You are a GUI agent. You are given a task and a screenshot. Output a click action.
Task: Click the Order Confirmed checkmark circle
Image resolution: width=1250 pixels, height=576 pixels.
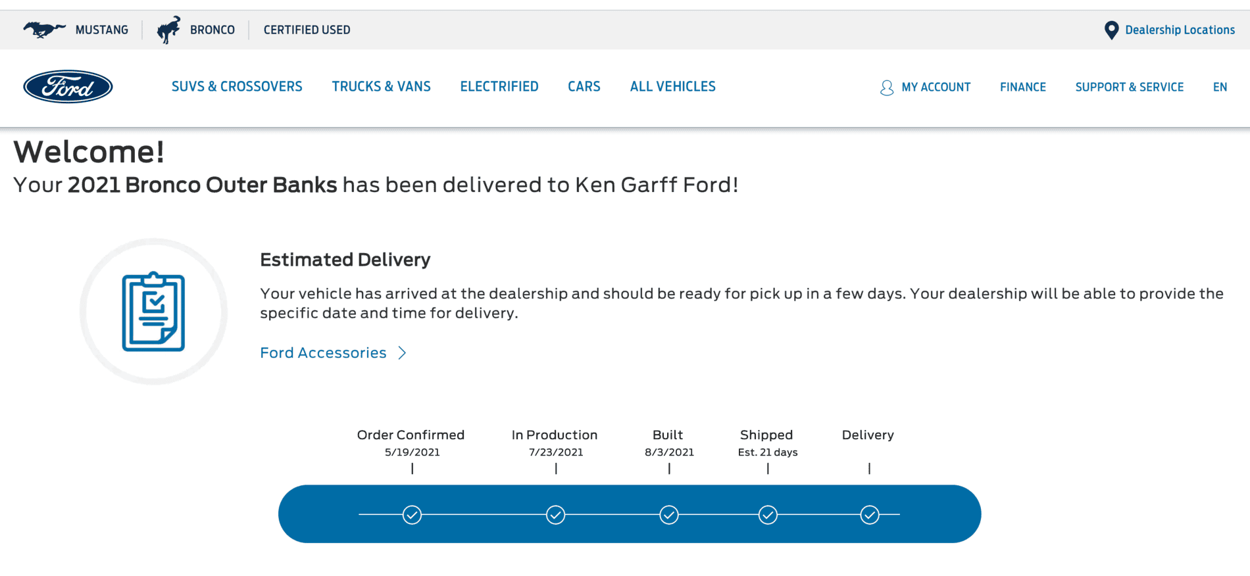pos(412,515)
